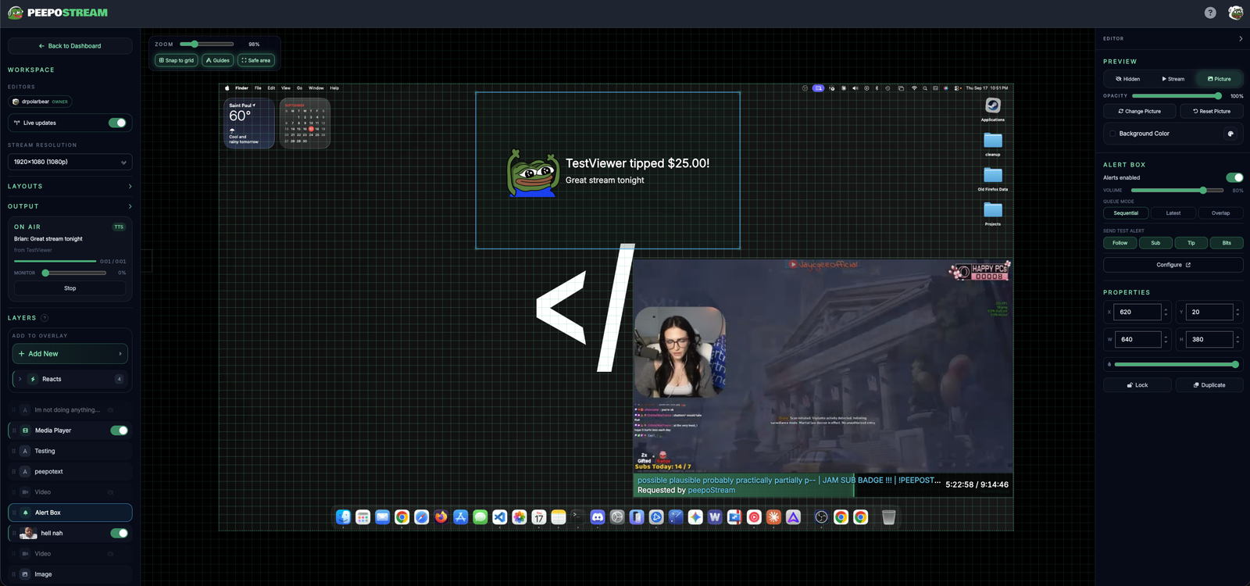This screenshot has width=1250, height=586.
Task: Open the Add New layer menu
Action: (70, 354)
